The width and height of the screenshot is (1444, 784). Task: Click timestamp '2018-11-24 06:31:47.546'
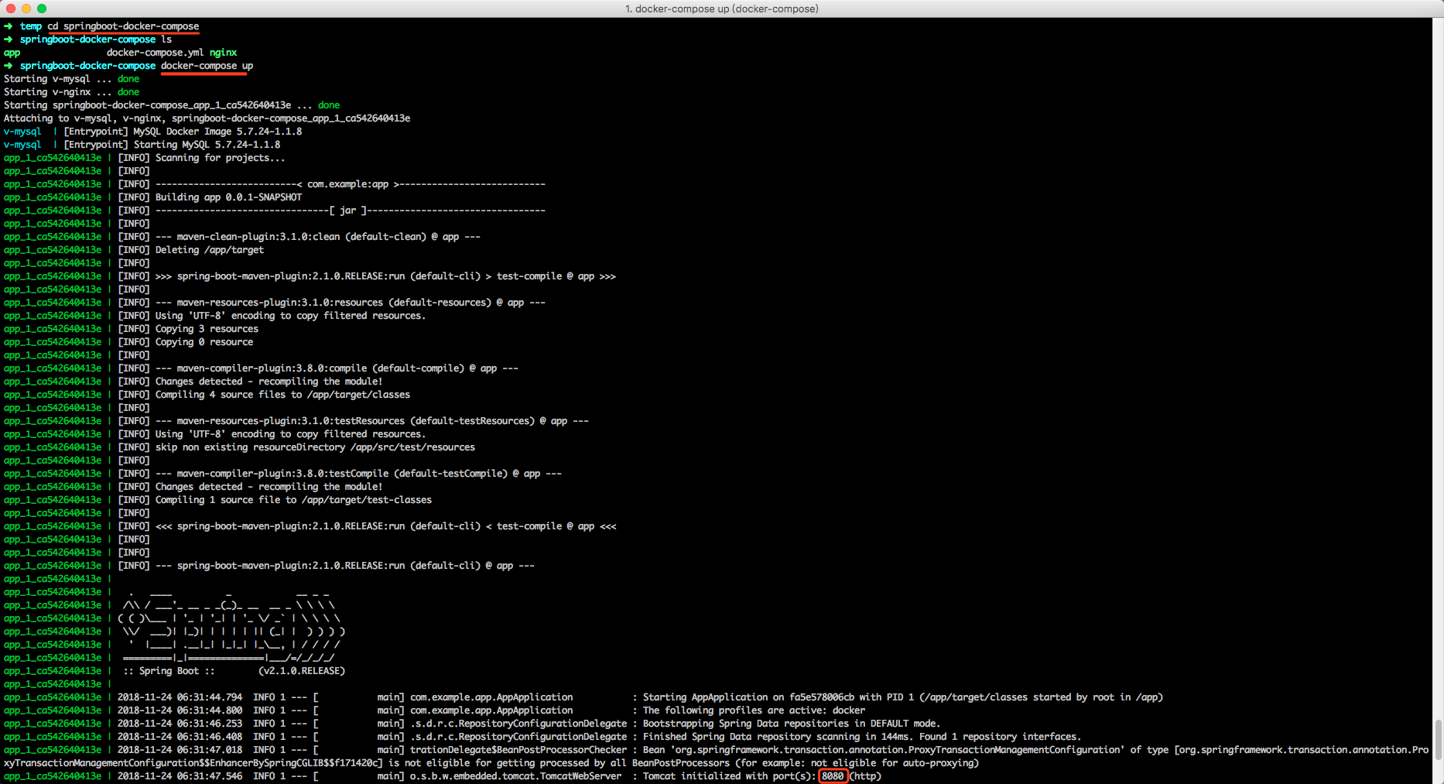tap(180, 776)
